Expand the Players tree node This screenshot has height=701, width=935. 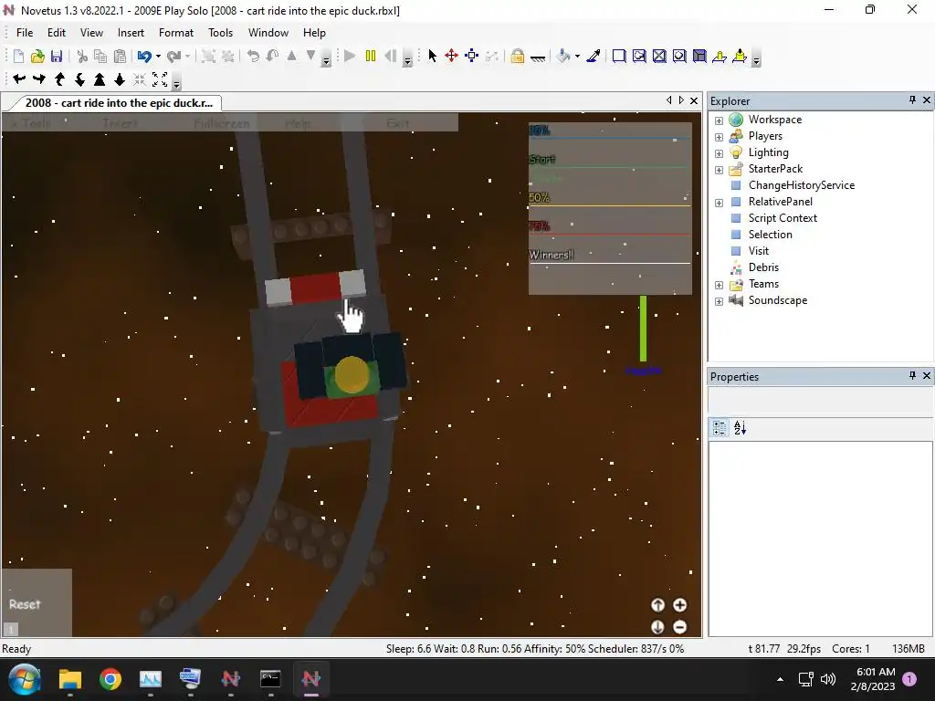pyautogui.click(x=720, y=137)
